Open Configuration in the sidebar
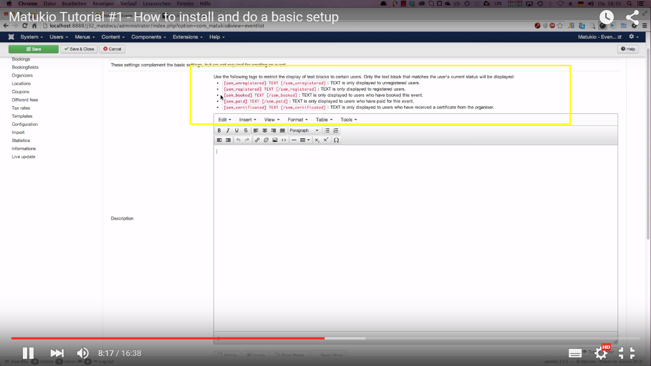 (25, 124)
